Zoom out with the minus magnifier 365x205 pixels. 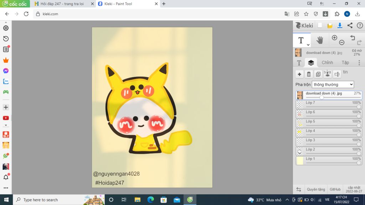click(x=342, y=43)
